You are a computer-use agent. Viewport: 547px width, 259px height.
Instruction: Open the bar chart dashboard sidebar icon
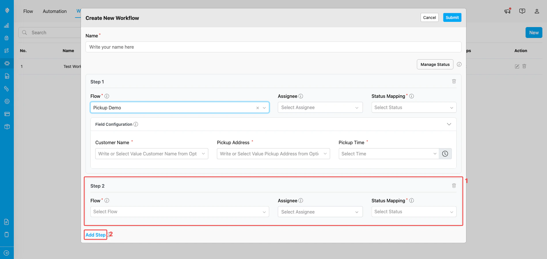(7, 25)
